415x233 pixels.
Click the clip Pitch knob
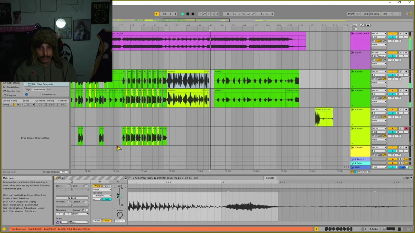(120, 215)
